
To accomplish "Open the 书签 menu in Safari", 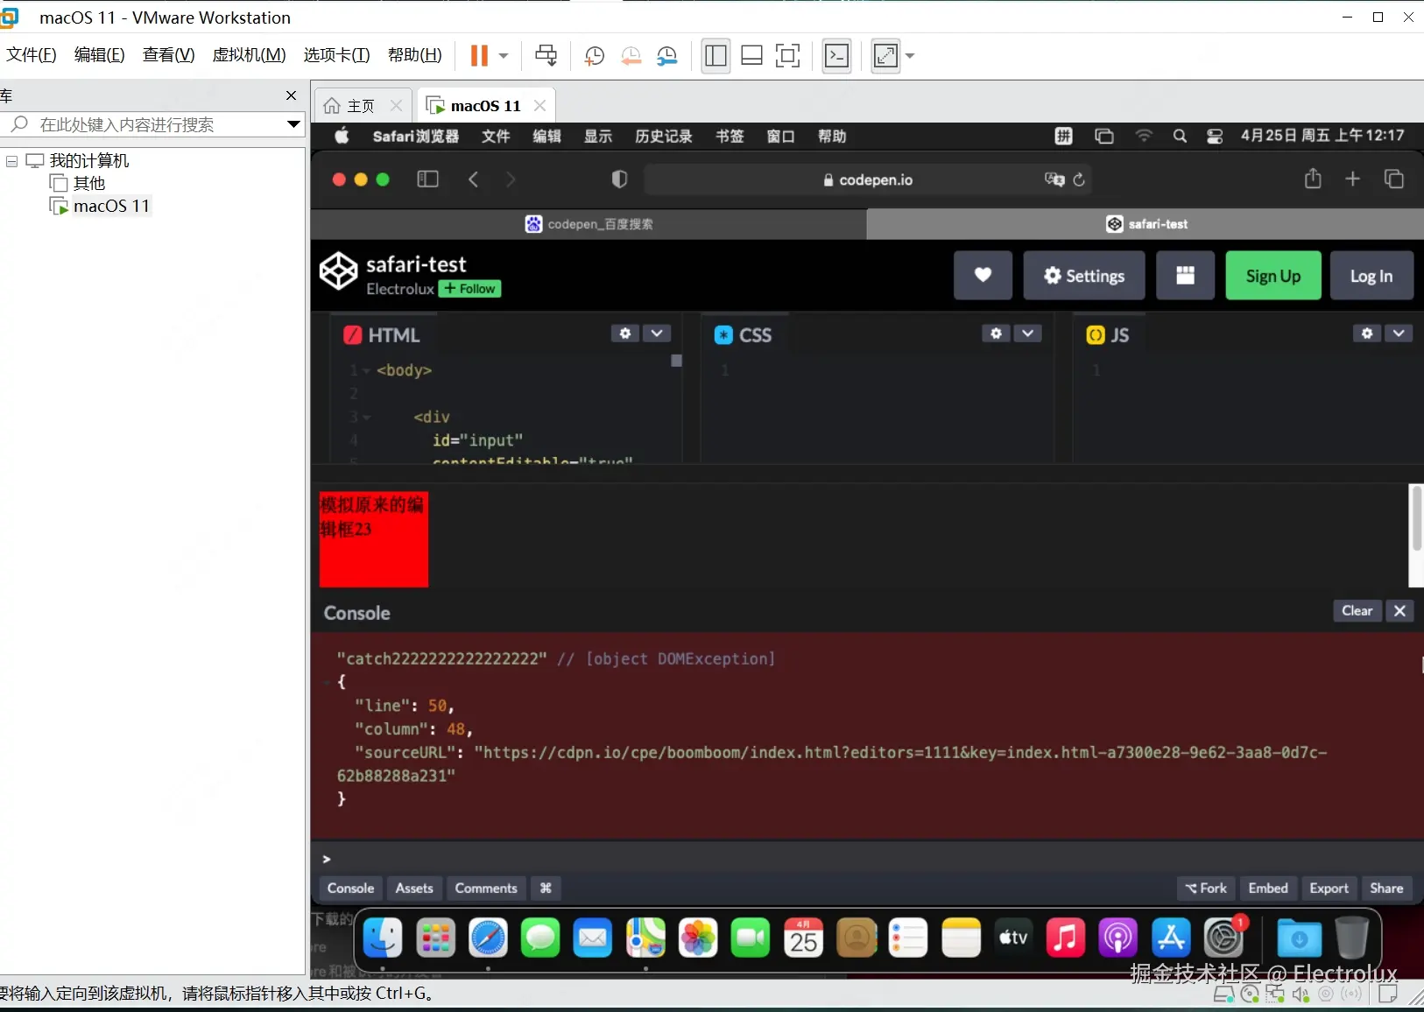I will coord(730,136).
